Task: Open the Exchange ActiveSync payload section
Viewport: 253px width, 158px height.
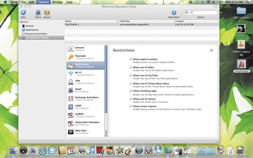Action: (x=85, y=98)
